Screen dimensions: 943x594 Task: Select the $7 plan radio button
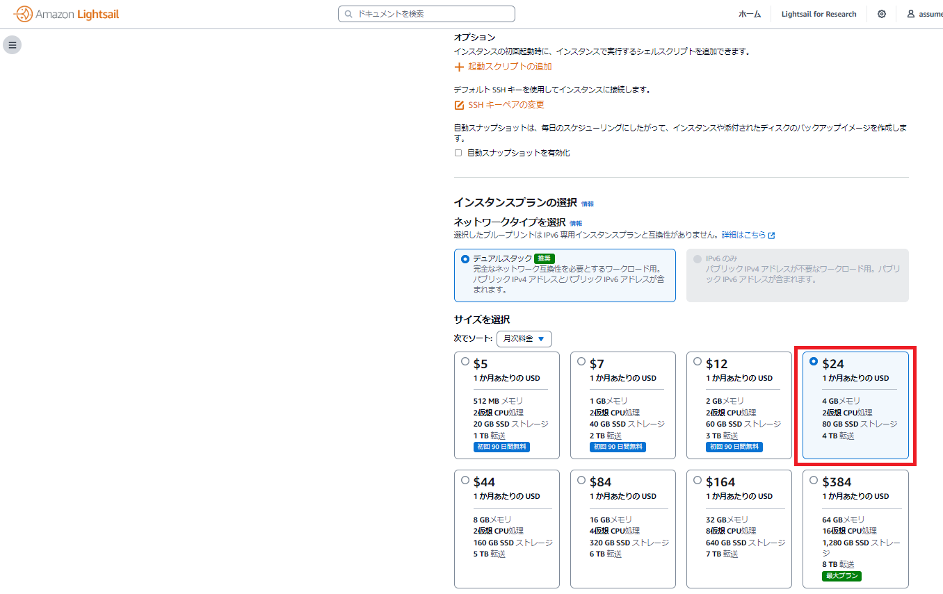point(581,361)
